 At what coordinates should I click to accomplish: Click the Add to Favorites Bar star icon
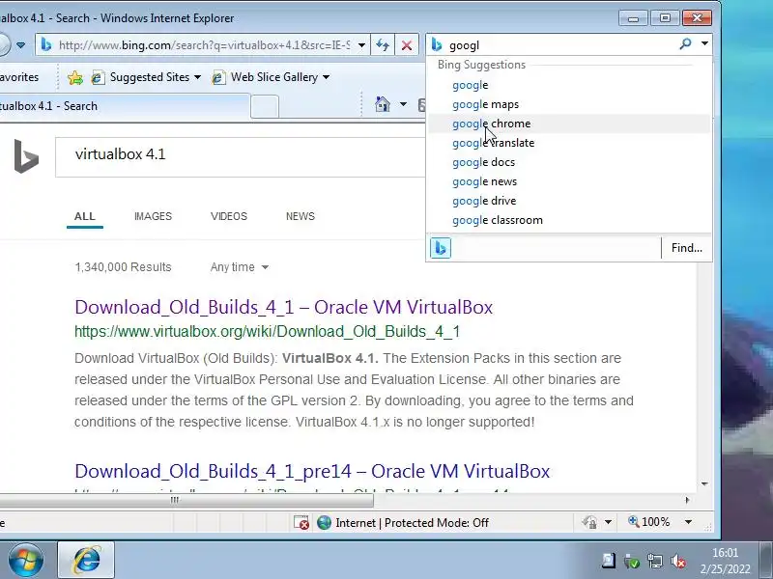pyautogui.click(x=75, y=77)
